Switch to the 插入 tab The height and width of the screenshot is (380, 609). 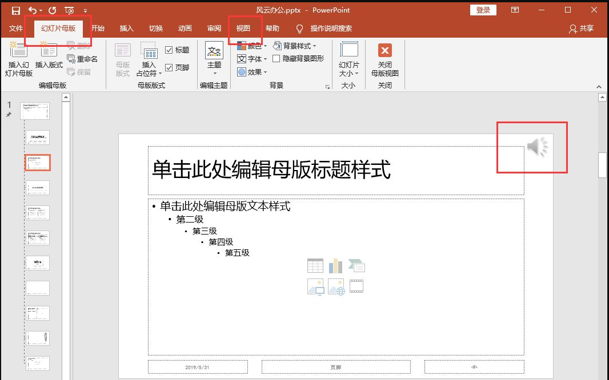(127, 29)
